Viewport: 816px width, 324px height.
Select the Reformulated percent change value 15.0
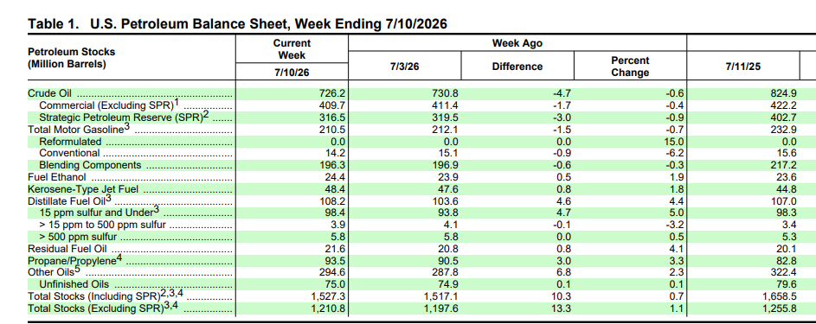[673, 141]
